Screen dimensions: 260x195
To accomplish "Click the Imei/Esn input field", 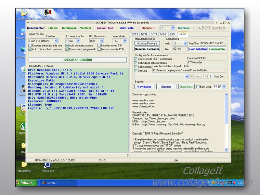I will pos(213,44).
